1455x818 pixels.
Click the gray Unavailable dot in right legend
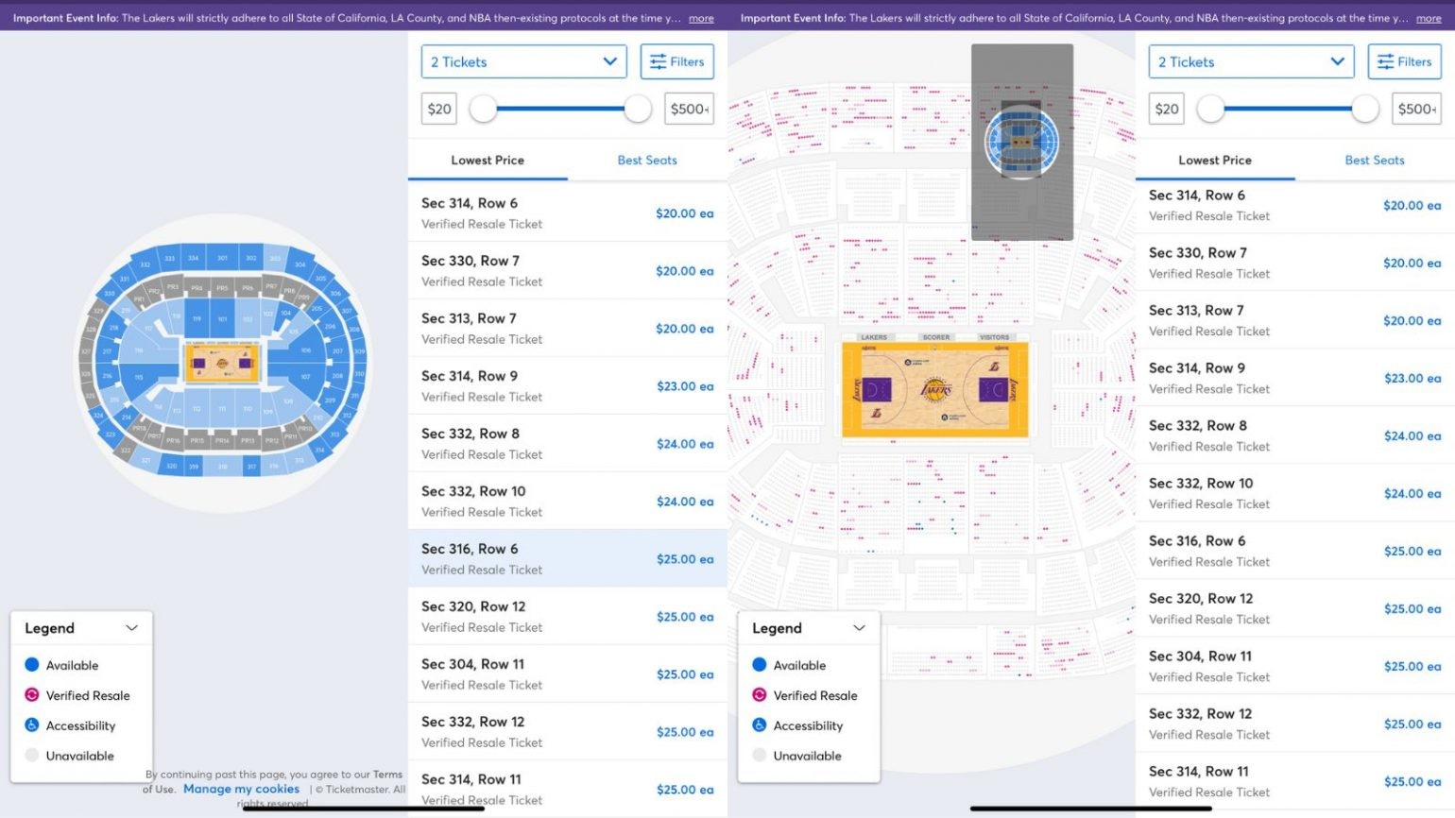(x=760, y=756)
